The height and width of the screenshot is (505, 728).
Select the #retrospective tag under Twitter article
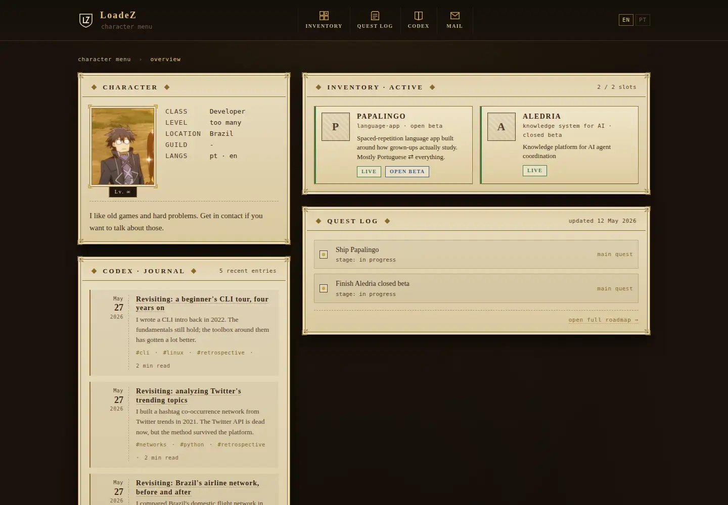[241, 444]
